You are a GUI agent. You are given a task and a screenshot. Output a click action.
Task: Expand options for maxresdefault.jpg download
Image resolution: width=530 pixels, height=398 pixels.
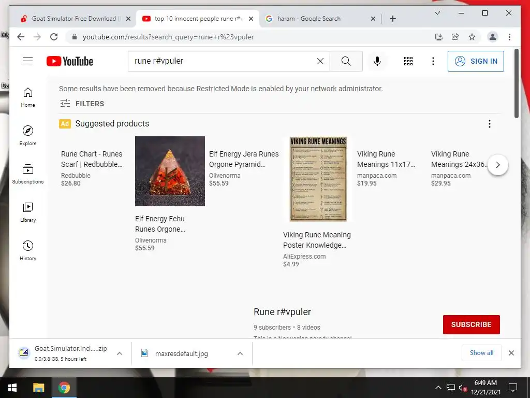click(x=240, y=353)
